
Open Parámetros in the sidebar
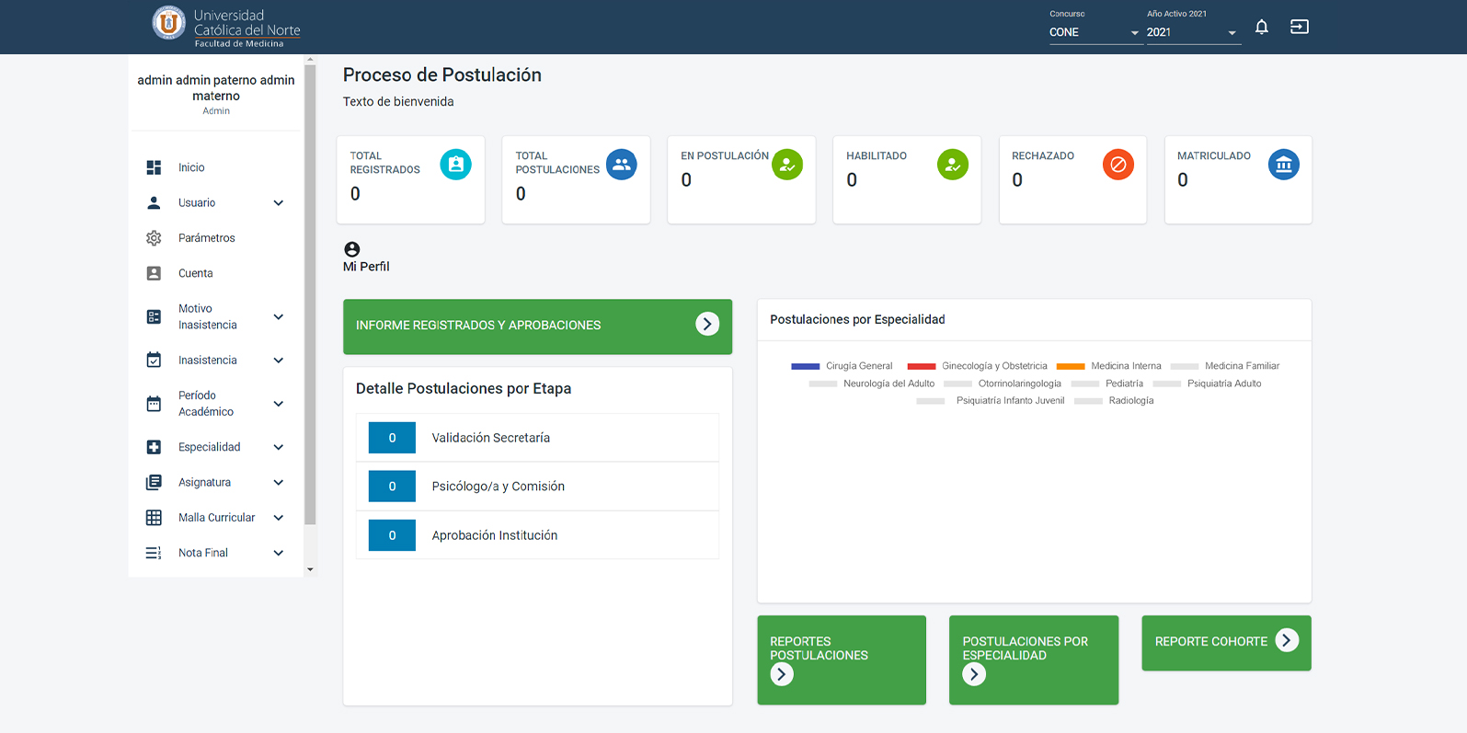[206, 238]
